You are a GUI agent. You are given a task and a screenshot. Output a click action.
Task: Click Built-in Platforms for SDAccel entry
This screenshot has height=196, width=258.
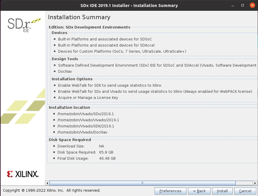click(106, 45)
